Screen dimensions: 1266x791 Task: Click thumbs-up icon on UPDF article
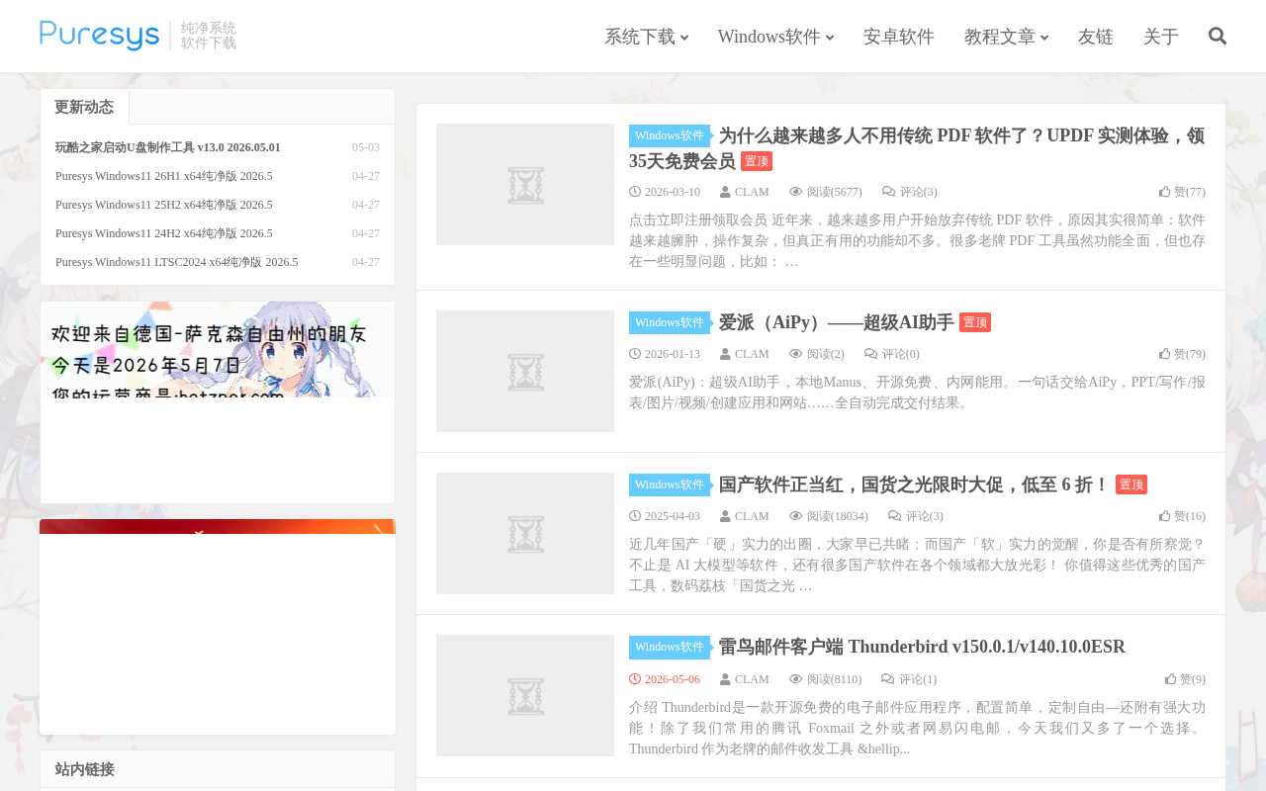pos(1164,192)
